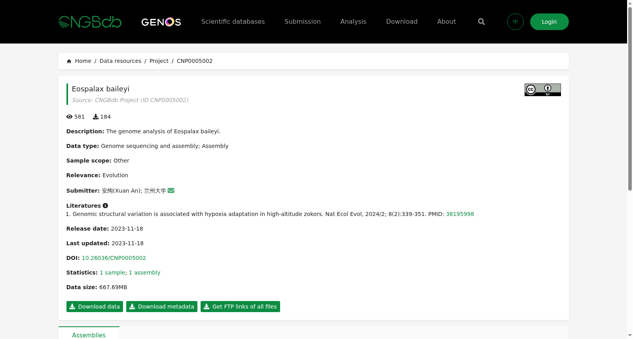Open the search magnifier icon
Viewport: 633px width, 339px height.
[x=481, y=22]
